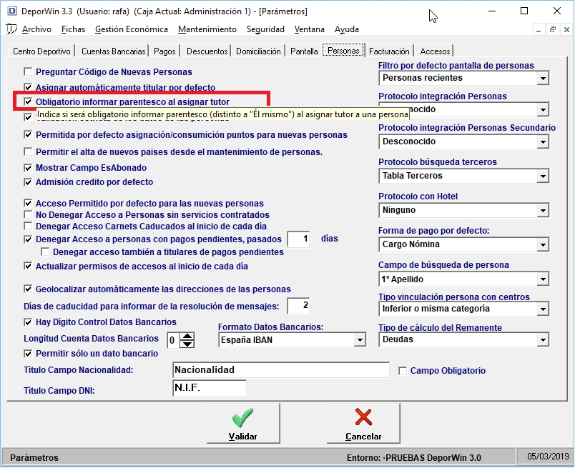Increase Longitud Cuenta Datos Bancarios with up arrow
This screenshot has height=468, width=575.
[x=187, y=337]
